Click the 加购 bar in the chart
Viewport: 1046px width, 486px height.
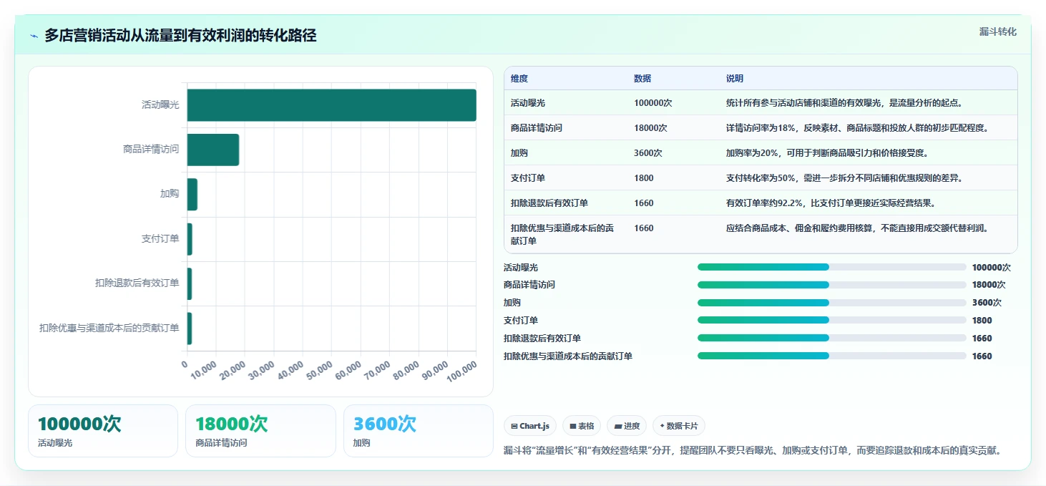click(192, 195)
